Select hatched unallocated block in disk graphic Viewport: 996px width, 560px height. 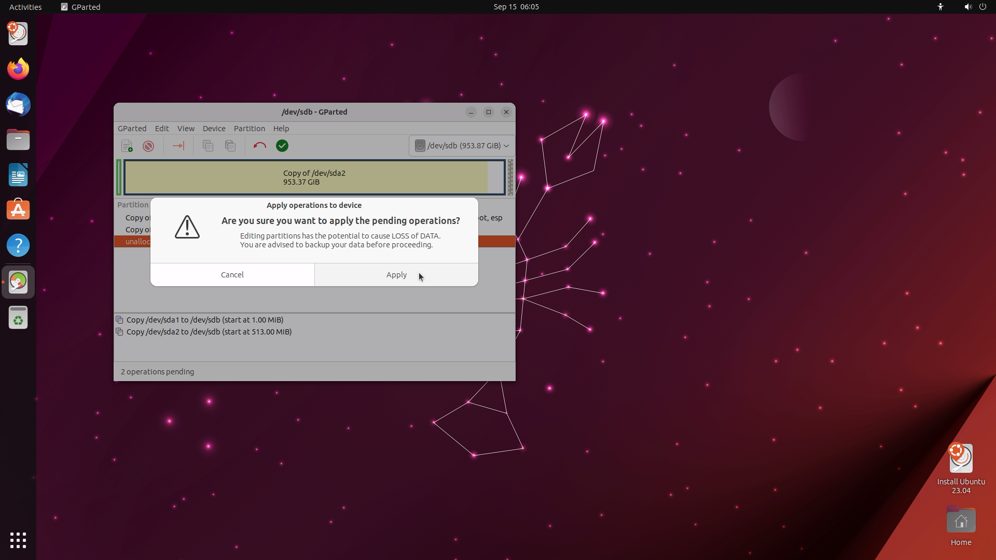510,177
